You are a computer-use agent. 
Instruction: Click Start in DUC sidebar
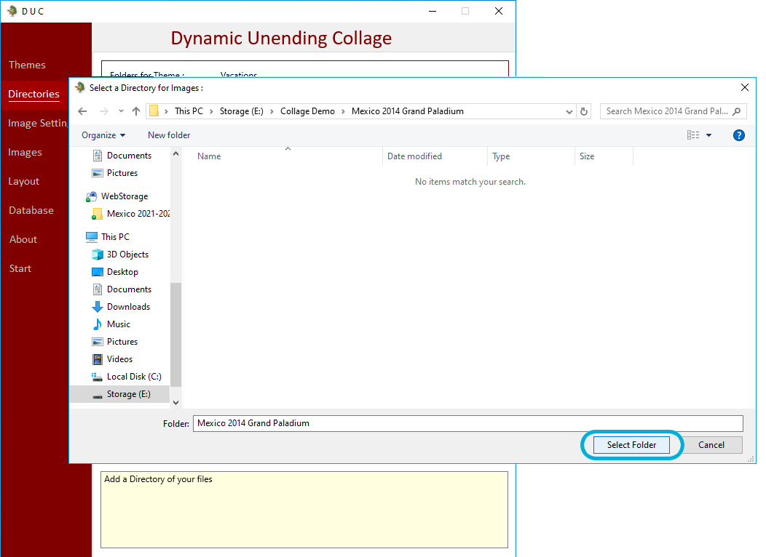20,269
